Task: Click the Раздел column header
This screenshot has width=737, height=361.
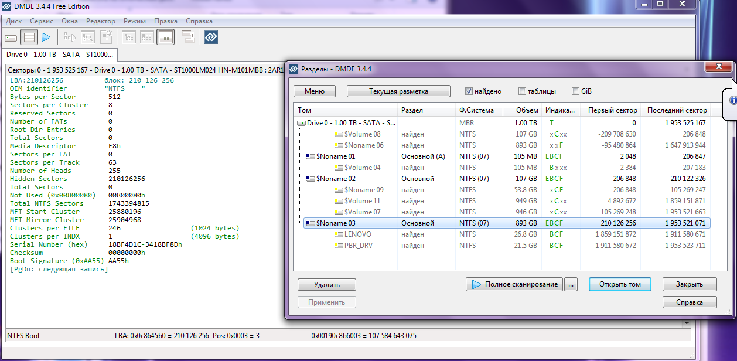Action: [x=426, y=110]
